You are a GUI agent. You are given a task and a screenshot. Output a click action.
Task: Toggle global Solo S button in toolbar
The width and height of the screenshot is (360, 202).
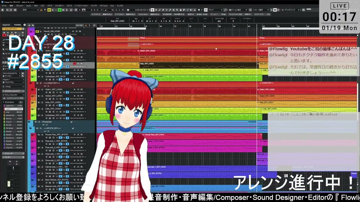(53, 10)
